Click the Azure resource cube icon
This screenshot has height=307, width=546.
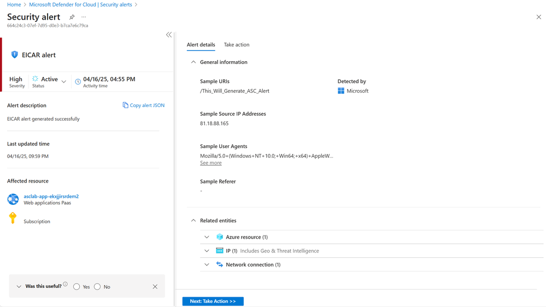pos(219,237)
